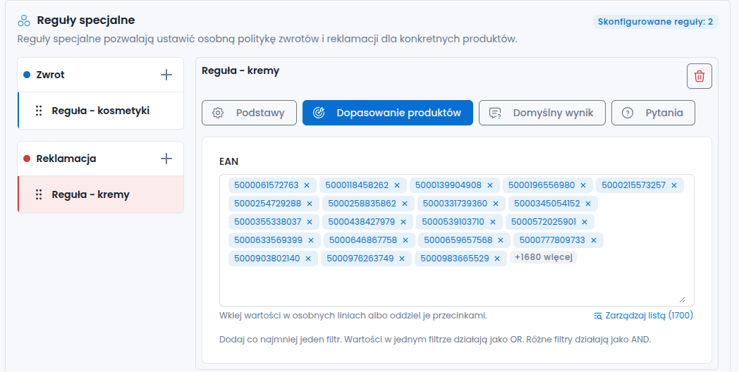Image resolution: width=739 pixels, height=372 pixels.
Task: Remove EAN tag 5000118458262
Action: [x=397, y=185]
